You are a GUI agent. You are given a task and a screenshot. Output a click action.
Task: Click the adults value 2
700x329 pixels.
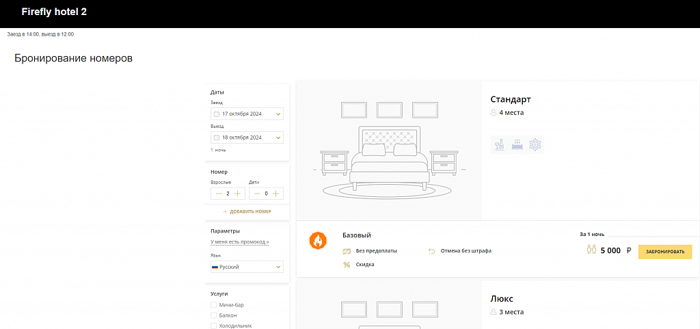click(x=228, y=194)
